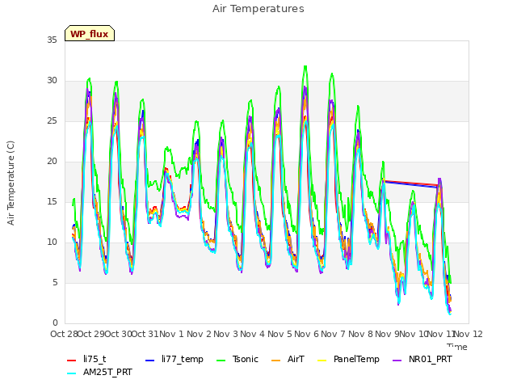Toggle the PanelTemp legend entry
The height and width of the screenshot is (388, 517).
348,359
